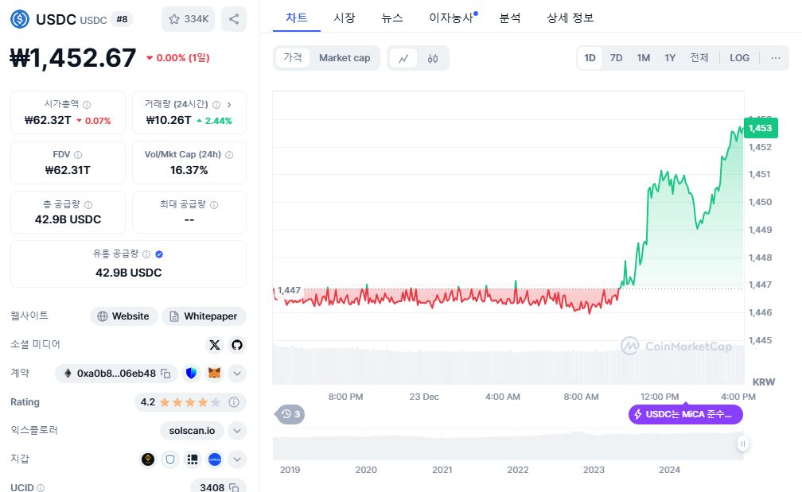Click the timeline range slider handle

[x=742, y=444]
